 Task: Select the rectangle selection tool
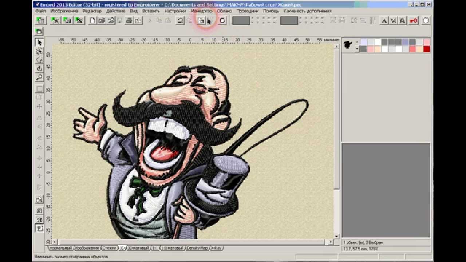coord(39,89)
